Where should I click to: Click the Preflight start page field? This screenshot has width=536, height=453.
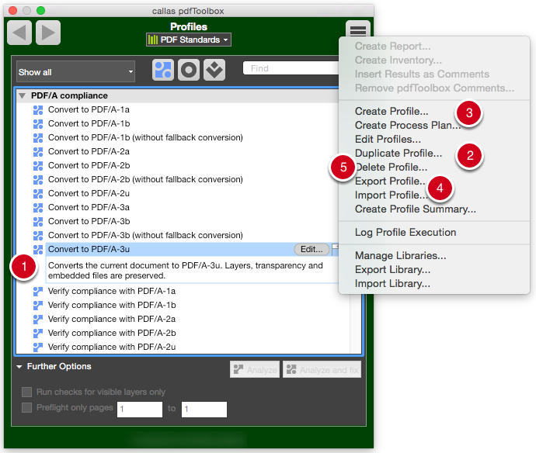coord(140,410)
